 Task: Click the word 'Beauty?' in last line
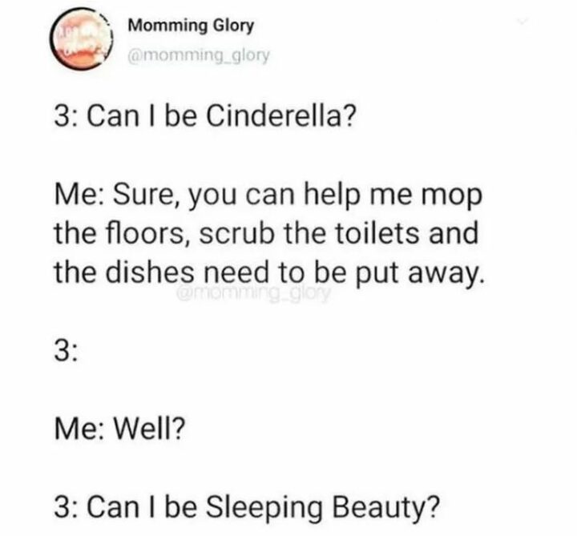[386, 508]
